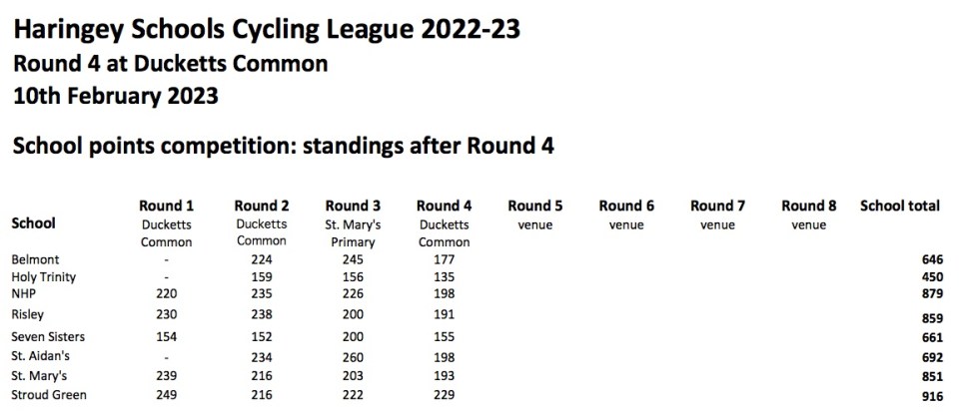This screenshot has width=959, height=420.
Task: Select St. Aidan's Round 3 score 260
Action: coord(353,356)
